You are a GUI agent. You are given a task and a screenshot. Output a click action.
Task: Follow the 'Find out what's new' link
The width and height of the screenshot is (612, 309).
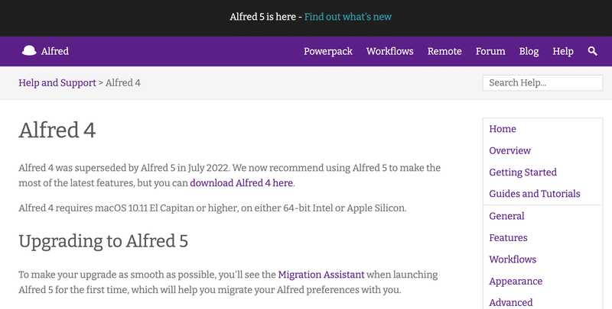348,16
